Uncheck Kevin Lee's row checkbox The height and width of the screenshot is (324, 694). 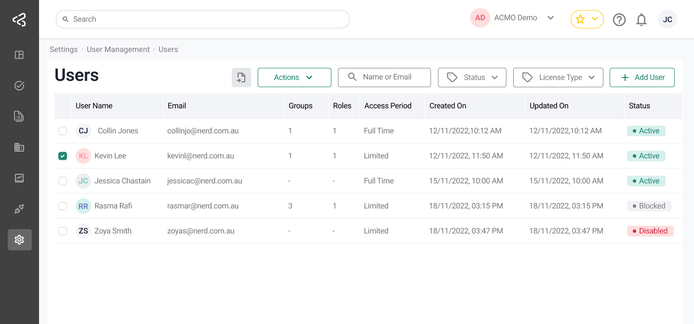click(x=63, y=156)
